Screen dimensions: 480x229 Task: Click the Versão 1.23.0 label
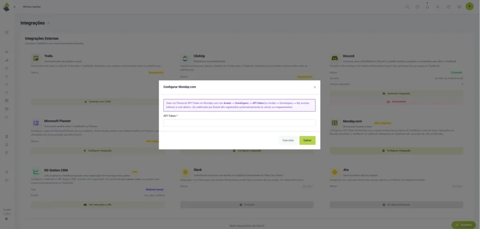(x=7, y=211)
